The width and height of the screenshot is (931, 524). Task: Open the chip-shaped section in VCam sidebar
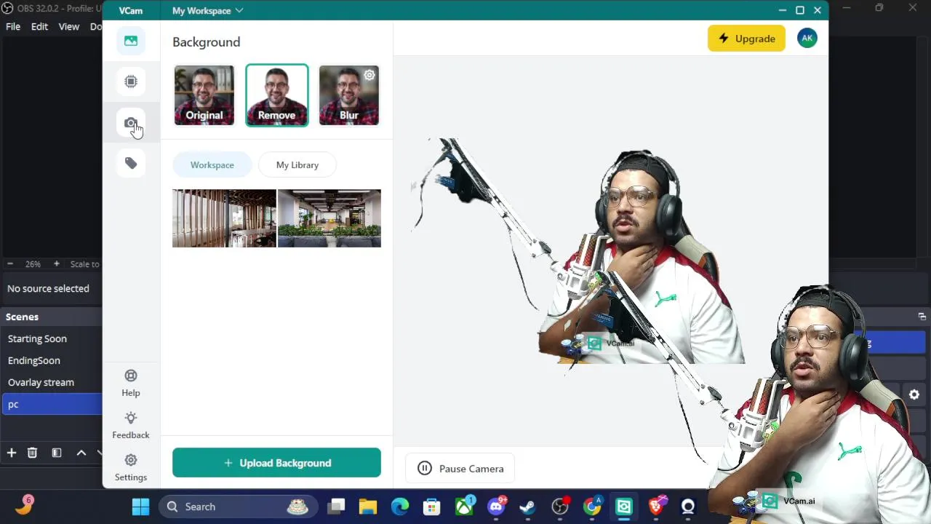(x=131, y=82)
